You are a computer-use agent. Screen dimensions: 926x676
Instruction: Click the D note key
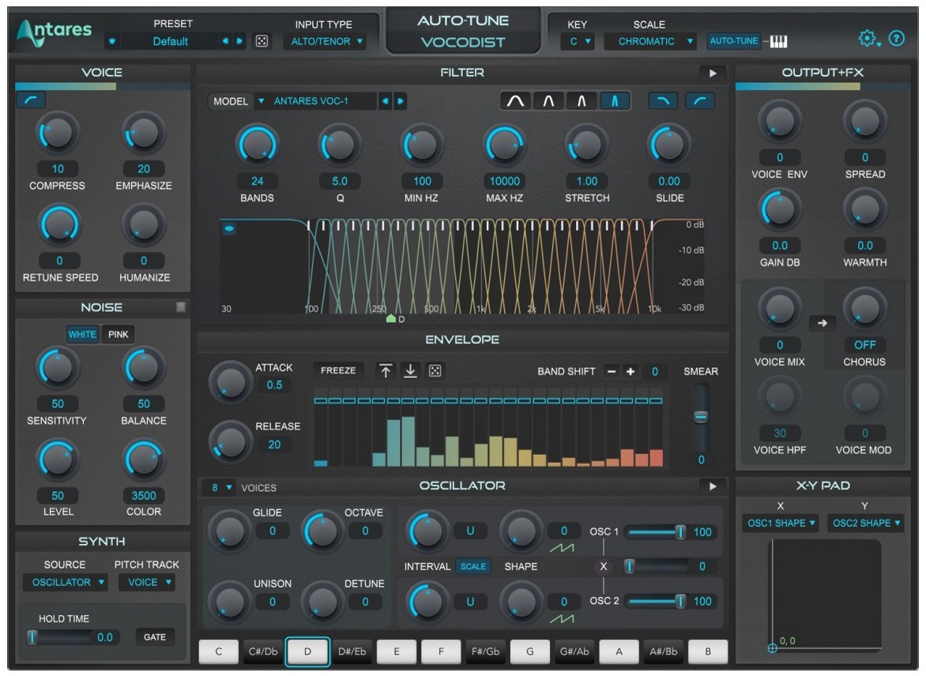[307, 652]
